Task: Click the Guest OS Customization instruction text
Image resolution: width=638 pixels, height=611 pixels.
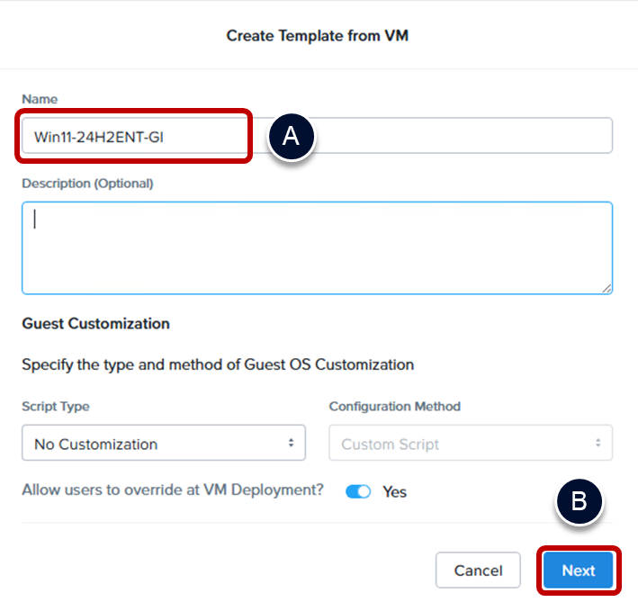Action: (218, 364)
